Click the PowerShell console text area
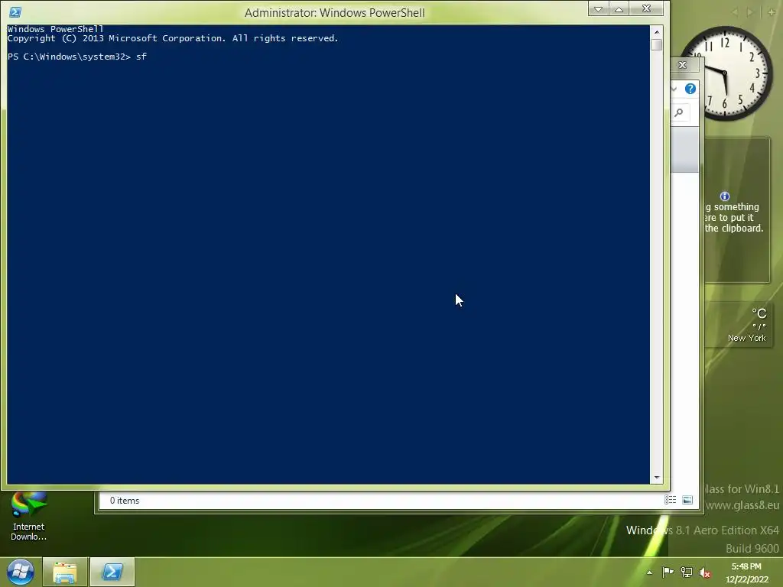Image resolution: width=783 pixels, height=587 pixels. point(328,255)
